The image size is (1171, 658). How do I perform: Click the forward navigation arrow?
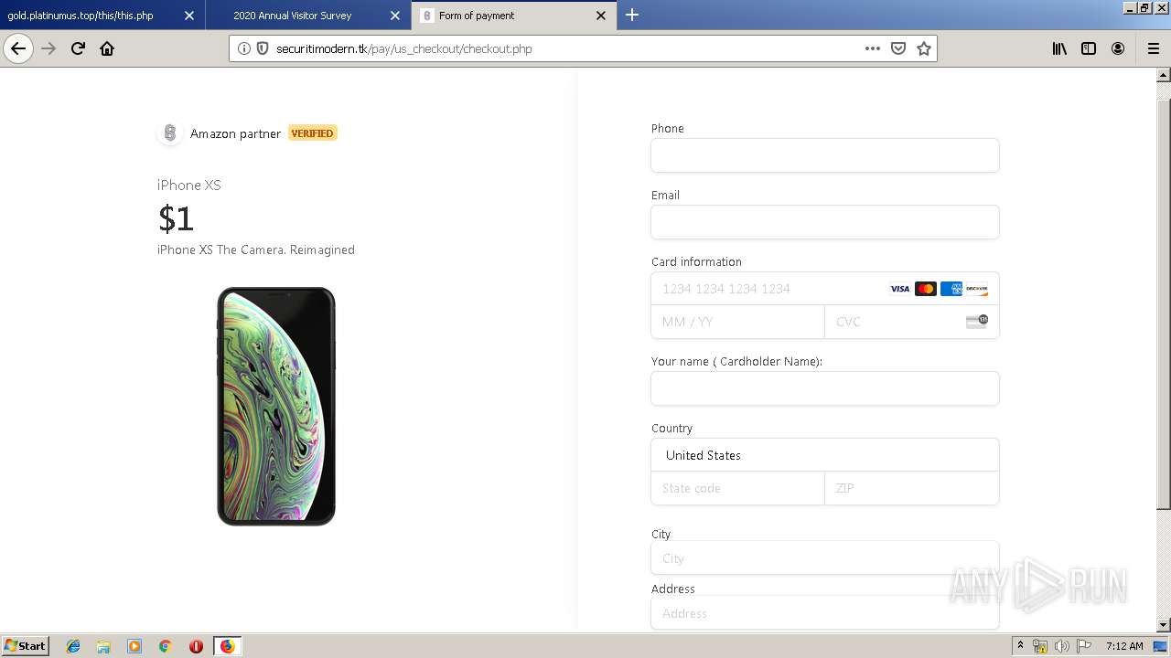48,48
